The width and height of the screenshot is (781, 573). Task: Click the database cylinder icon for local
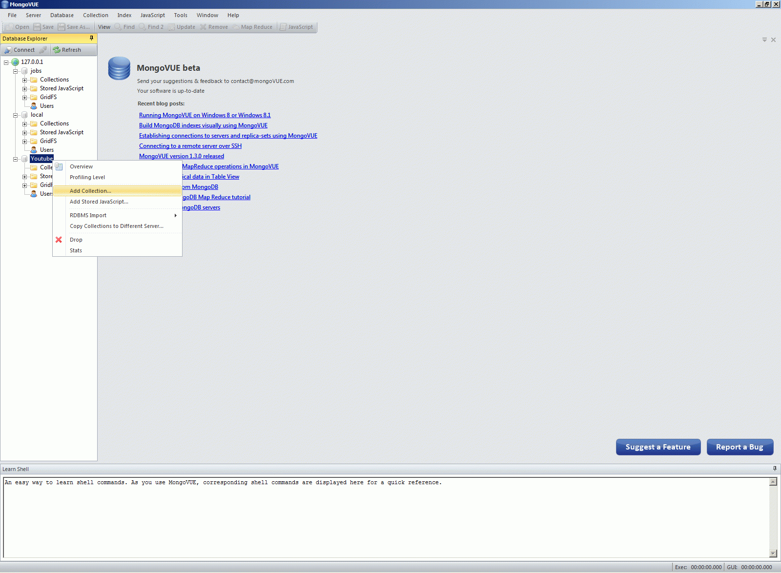point(24,115)
